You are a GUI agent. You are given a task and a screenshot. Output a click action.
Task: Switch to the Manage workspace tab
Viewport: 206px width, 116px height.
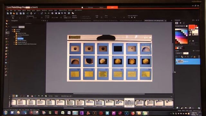click(x=90, y=7)
